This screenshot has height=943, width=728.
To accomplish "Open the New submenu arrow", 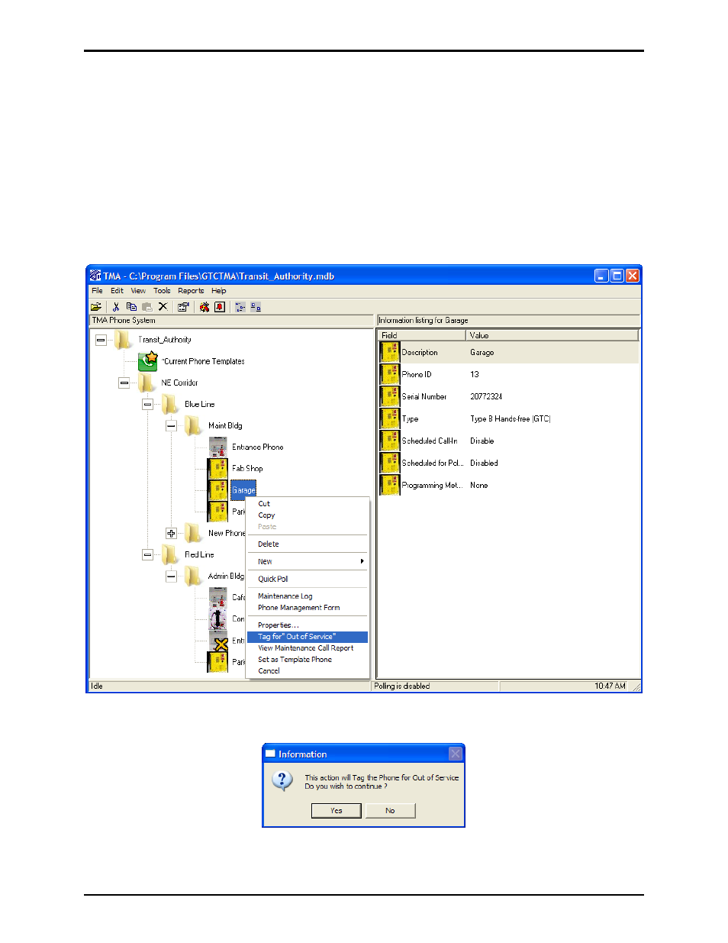I will [x=362, y=561].
